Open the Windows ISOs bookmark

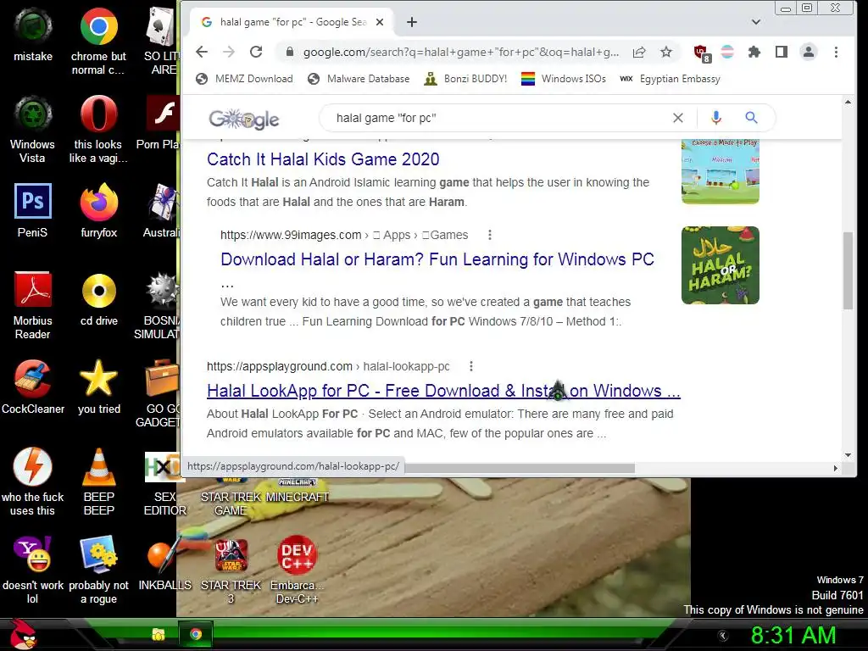(x=564, y=79)
